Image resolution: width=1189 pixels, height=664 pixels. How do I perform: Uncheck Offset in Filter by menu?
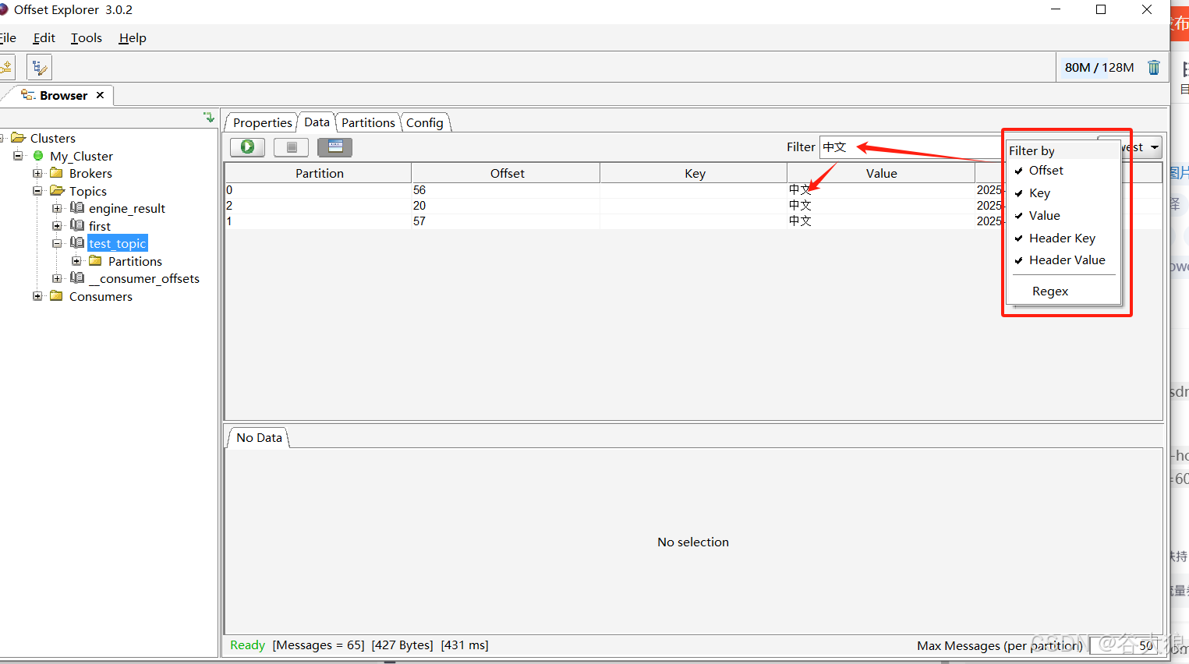[1046, 171]
